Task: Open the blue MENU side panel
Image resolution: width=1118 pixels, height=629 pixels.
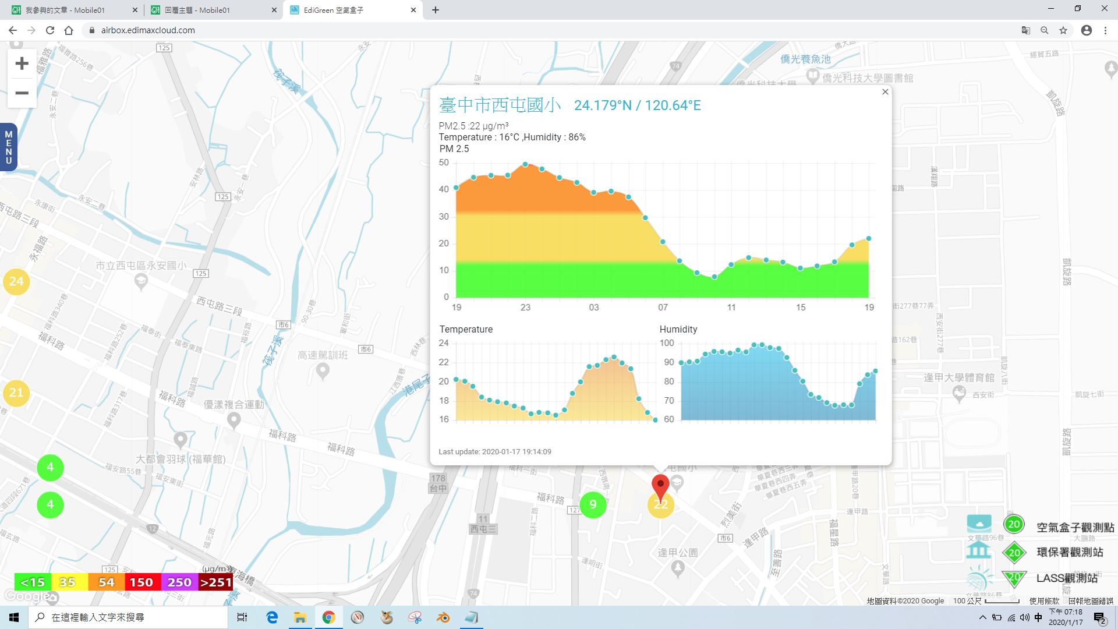Action: 8,147
